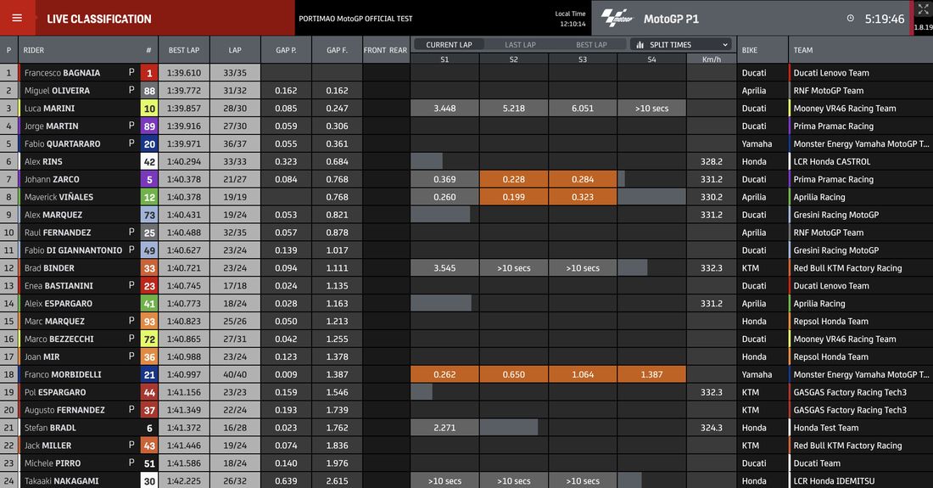Screen dimensions: 933x488
Task: Select rider Jorge Martin
Action: [51, 126]
